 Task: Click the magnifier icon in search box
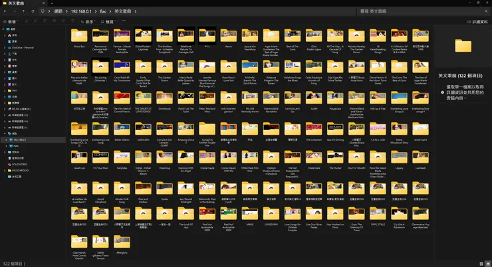pos(486,11)
